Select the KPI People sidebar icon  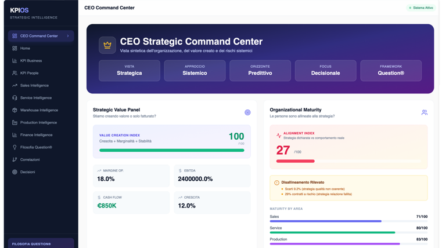click(x=15, y=73)
